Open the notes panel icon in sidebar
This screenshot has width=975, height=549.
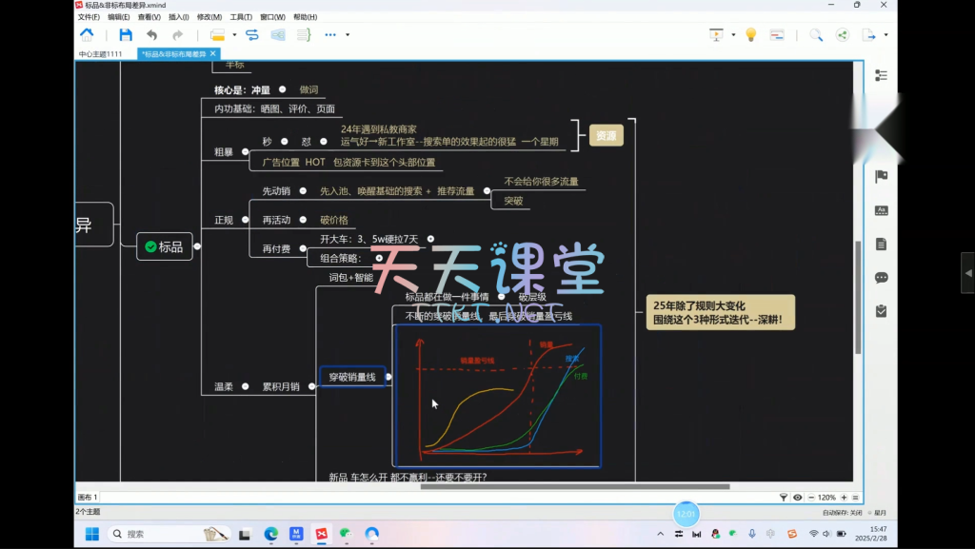[x=881, y=244]
